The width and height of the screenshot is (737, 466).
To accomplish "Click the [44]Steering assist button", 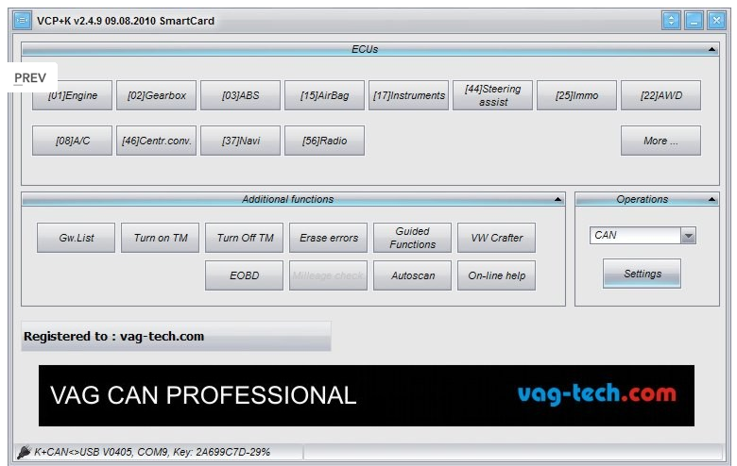I will 492,95.
